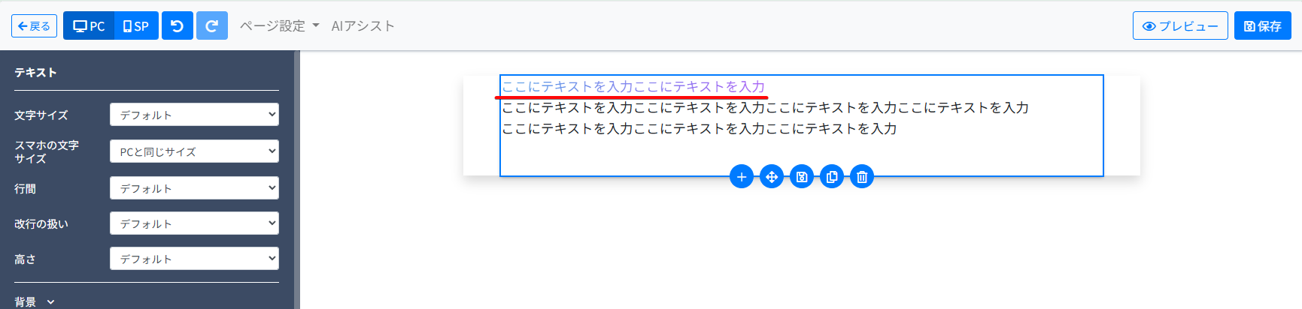Expand the 背景 section
The height and width of the screenshot is (309, 1302).
35,301
